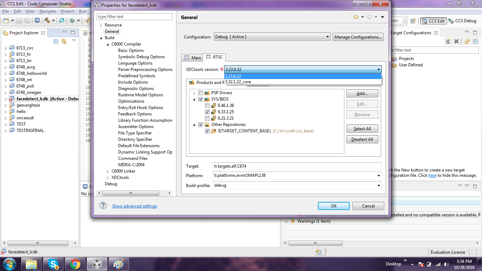482x271 pixels.
Task: Click New Target Configuration icon
Action: [x=448, y=41]
